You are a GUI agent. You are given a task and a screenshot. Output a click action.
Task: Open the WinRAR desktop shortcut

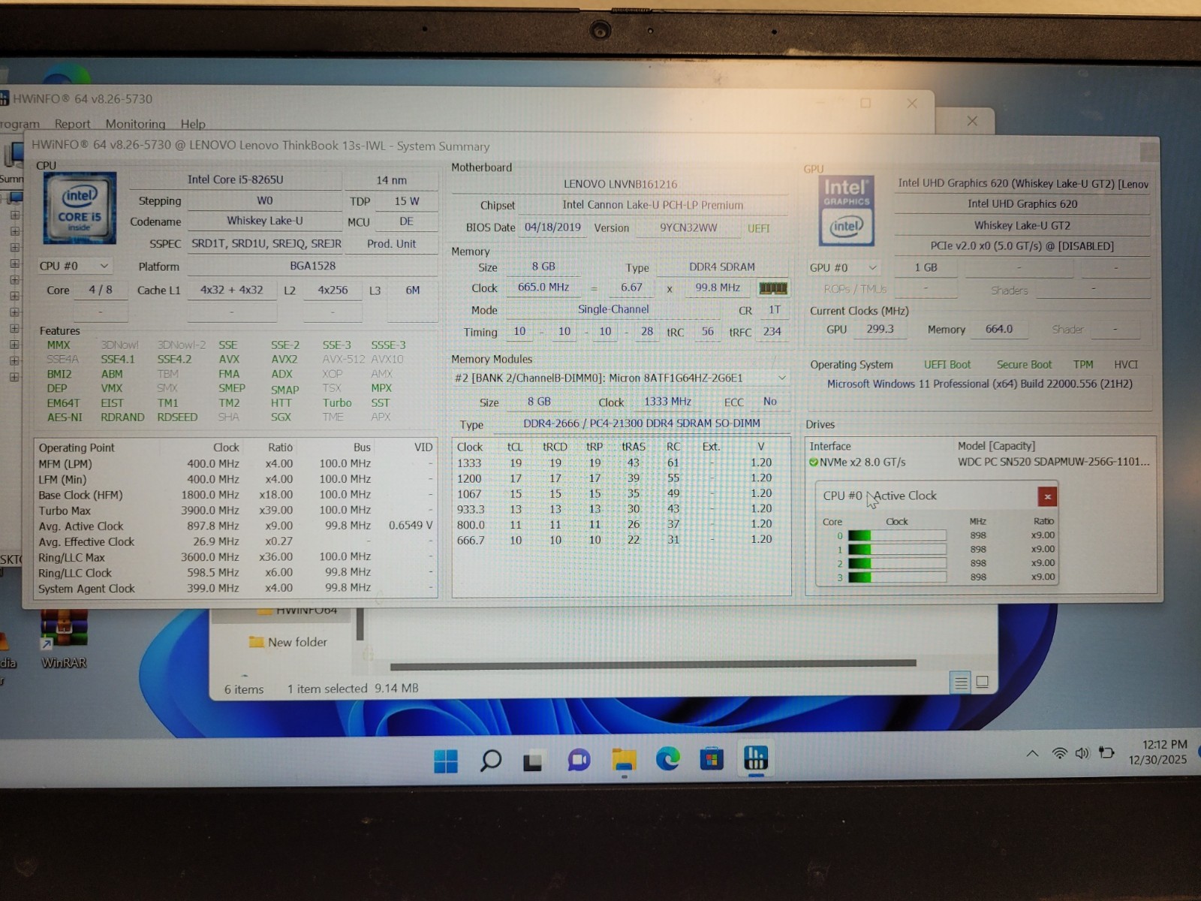tap(64, 638)
